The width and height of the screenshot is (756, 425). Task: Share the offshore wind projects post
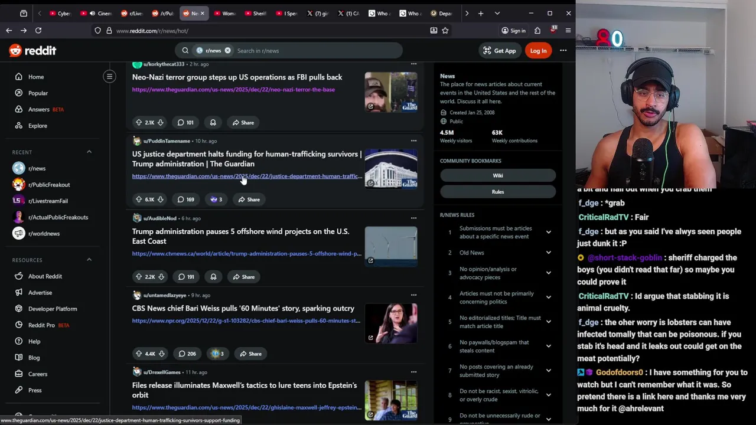[x=243, y=277]
